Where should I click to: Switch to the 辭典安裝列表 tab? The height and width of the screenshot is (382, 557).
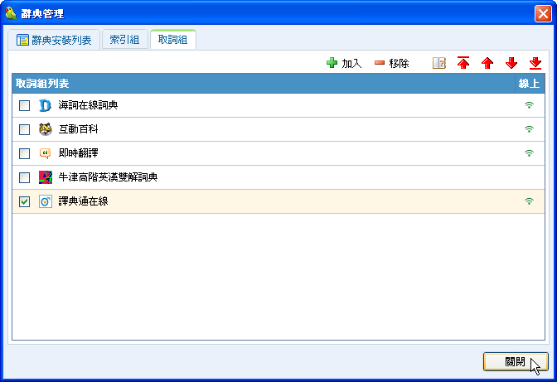click(x=54, y=40)
